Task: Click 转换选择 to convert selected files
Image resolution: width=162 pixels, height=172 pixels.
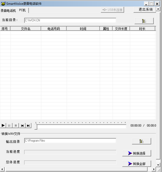Action: pyautogui.click(x=137, y=153)
